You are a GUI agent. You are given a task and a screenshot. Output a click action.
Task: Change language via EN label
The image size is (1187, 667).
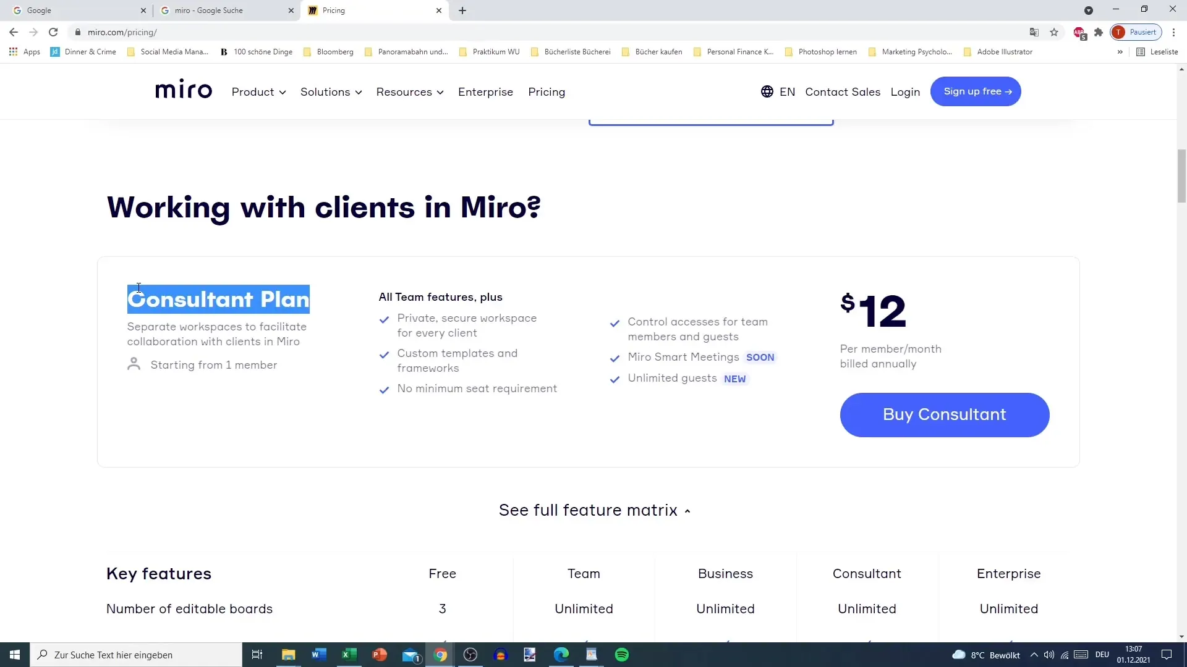tap(788, 92)
